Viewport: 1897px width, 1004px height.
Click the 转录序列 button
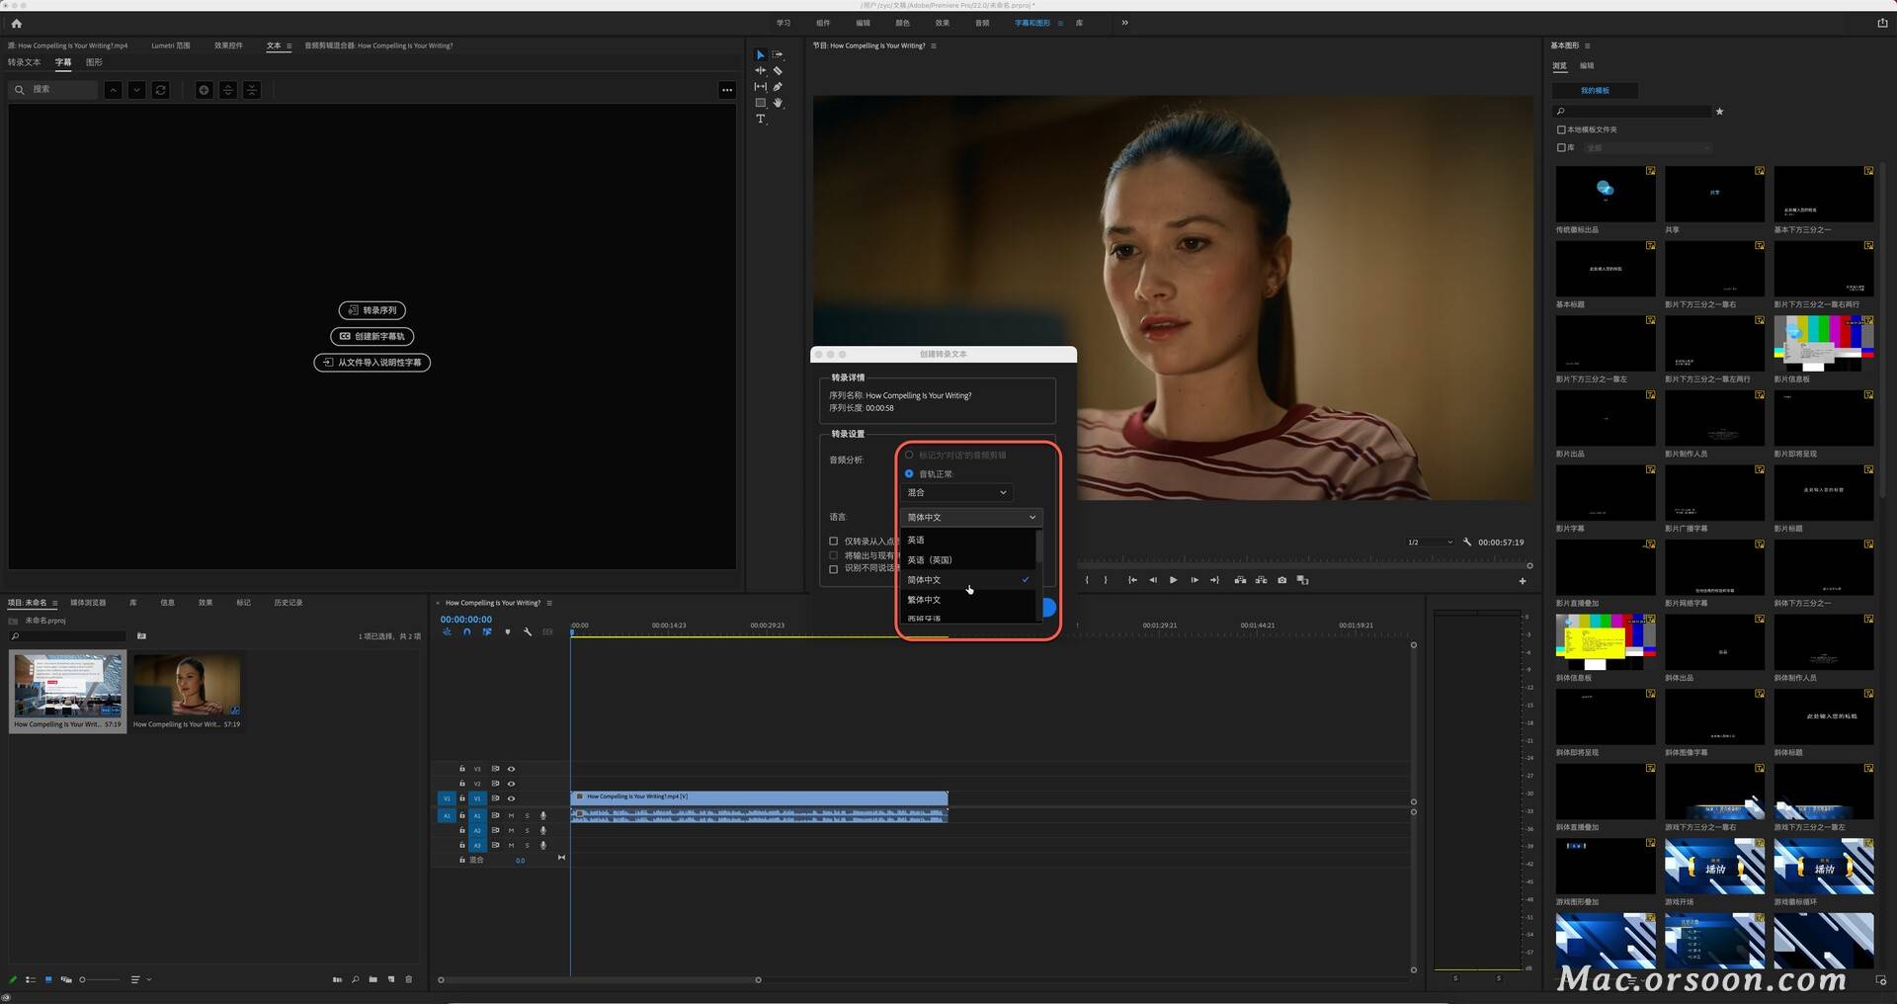coord(372,310)
